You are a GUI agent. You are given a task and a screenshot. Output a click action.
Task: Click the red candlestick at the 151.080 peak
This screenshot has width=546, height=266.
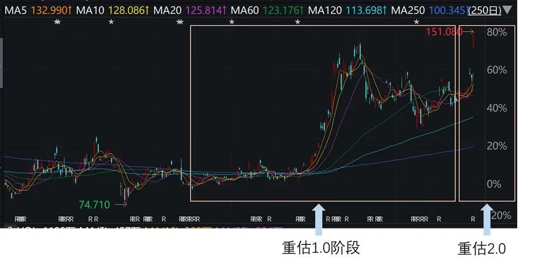pos(473,40)
